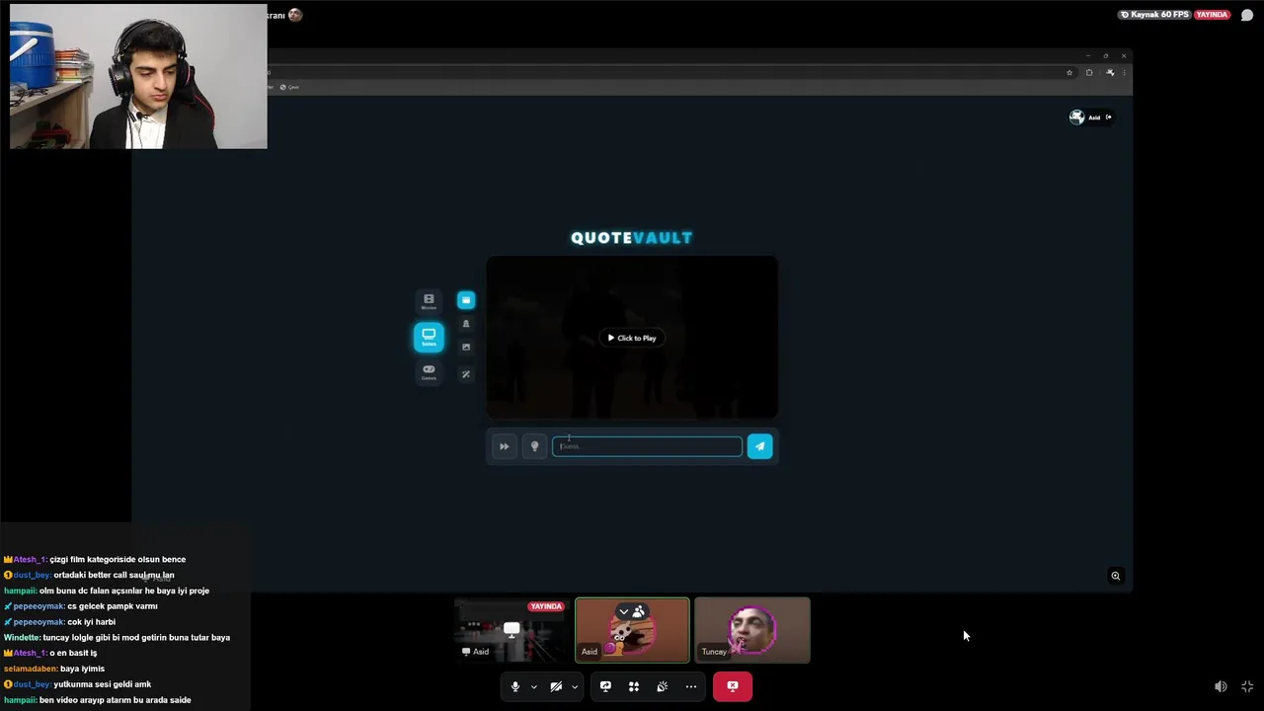This screenshot has width=1264, height=711.
Task: Select Asid's live stream thumbnail
Action: coord(512,630)
